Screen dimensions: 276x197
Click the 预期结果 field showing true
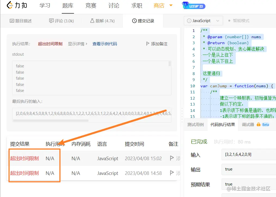tap(249, 184)
